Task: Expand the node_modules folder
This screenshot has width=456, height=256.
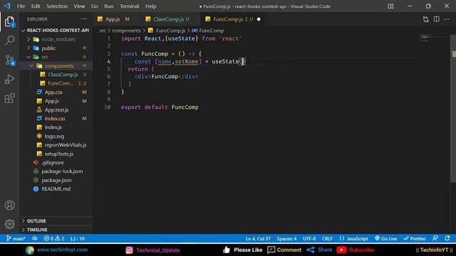Action: (56, 39)
